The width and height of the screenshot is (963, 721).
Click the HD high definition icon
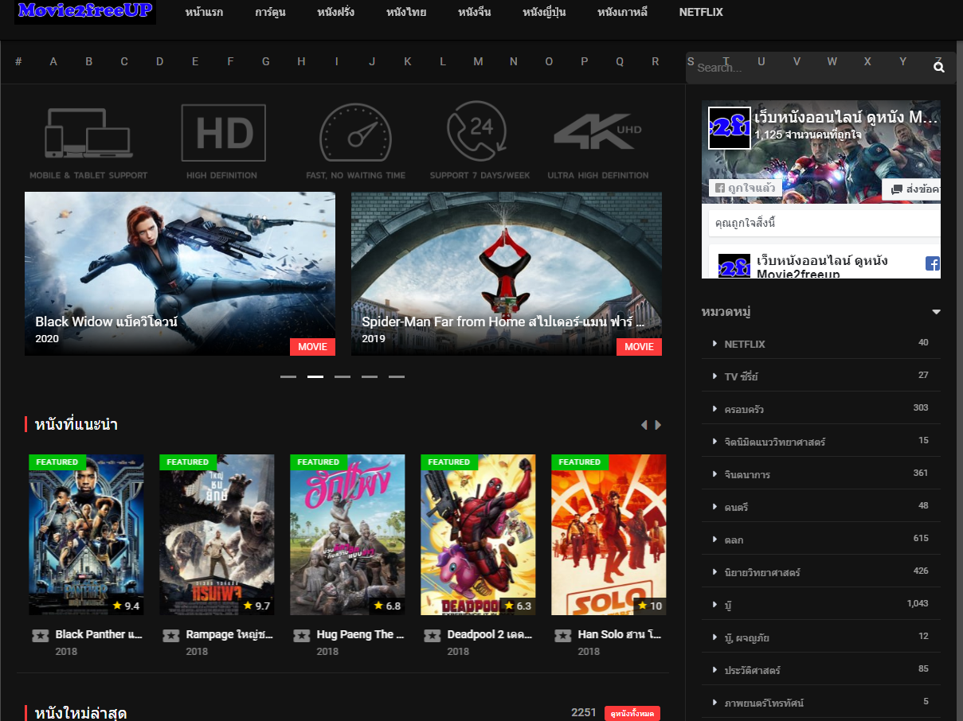coord(222,133)
